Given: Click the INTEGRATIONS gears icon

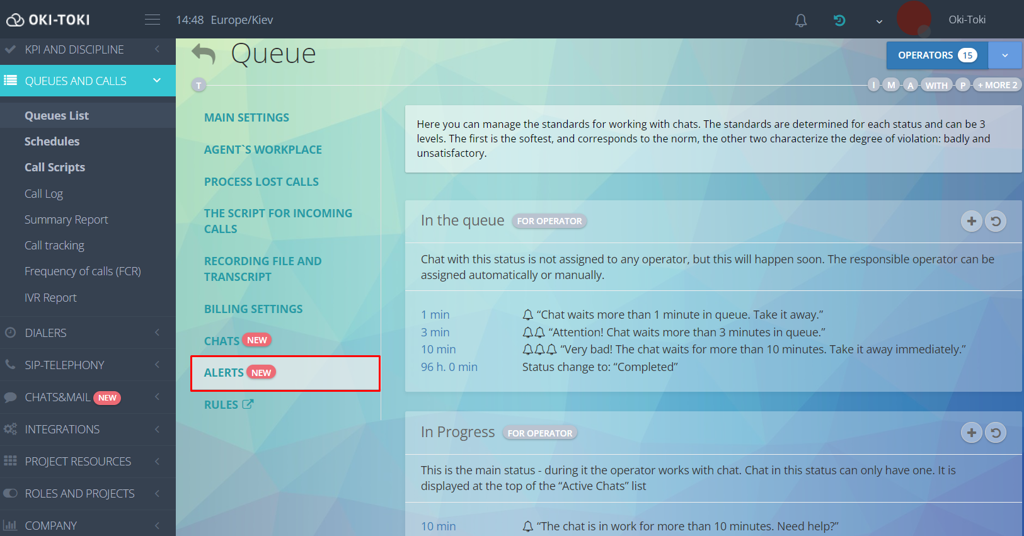Looking at the screenshot, I should (x=10, y=429).
